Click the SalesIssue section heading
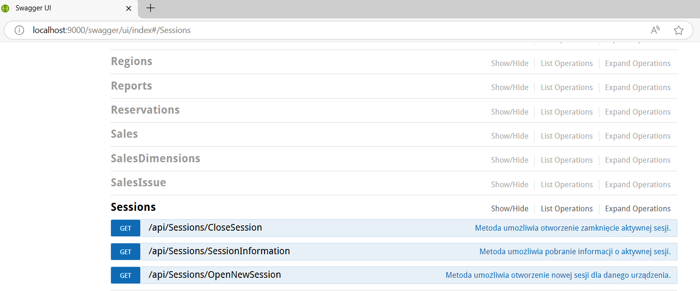700x291 pixels. coord(138,183)
